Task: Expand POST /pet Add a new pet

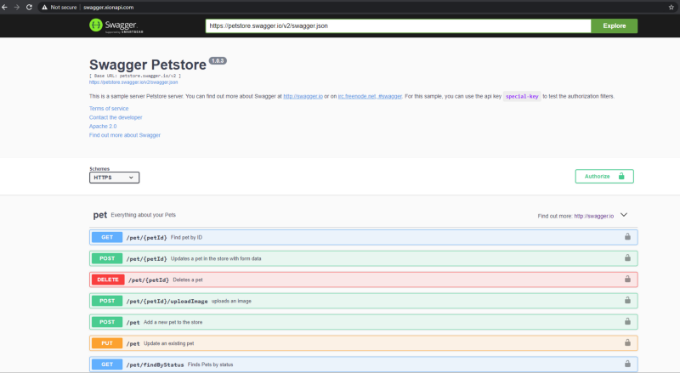Action: click(x=364, y=322)
